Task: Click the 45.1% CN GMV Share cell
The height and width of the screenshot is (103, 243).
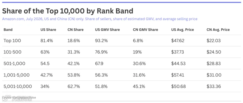Action: point(139,87)
